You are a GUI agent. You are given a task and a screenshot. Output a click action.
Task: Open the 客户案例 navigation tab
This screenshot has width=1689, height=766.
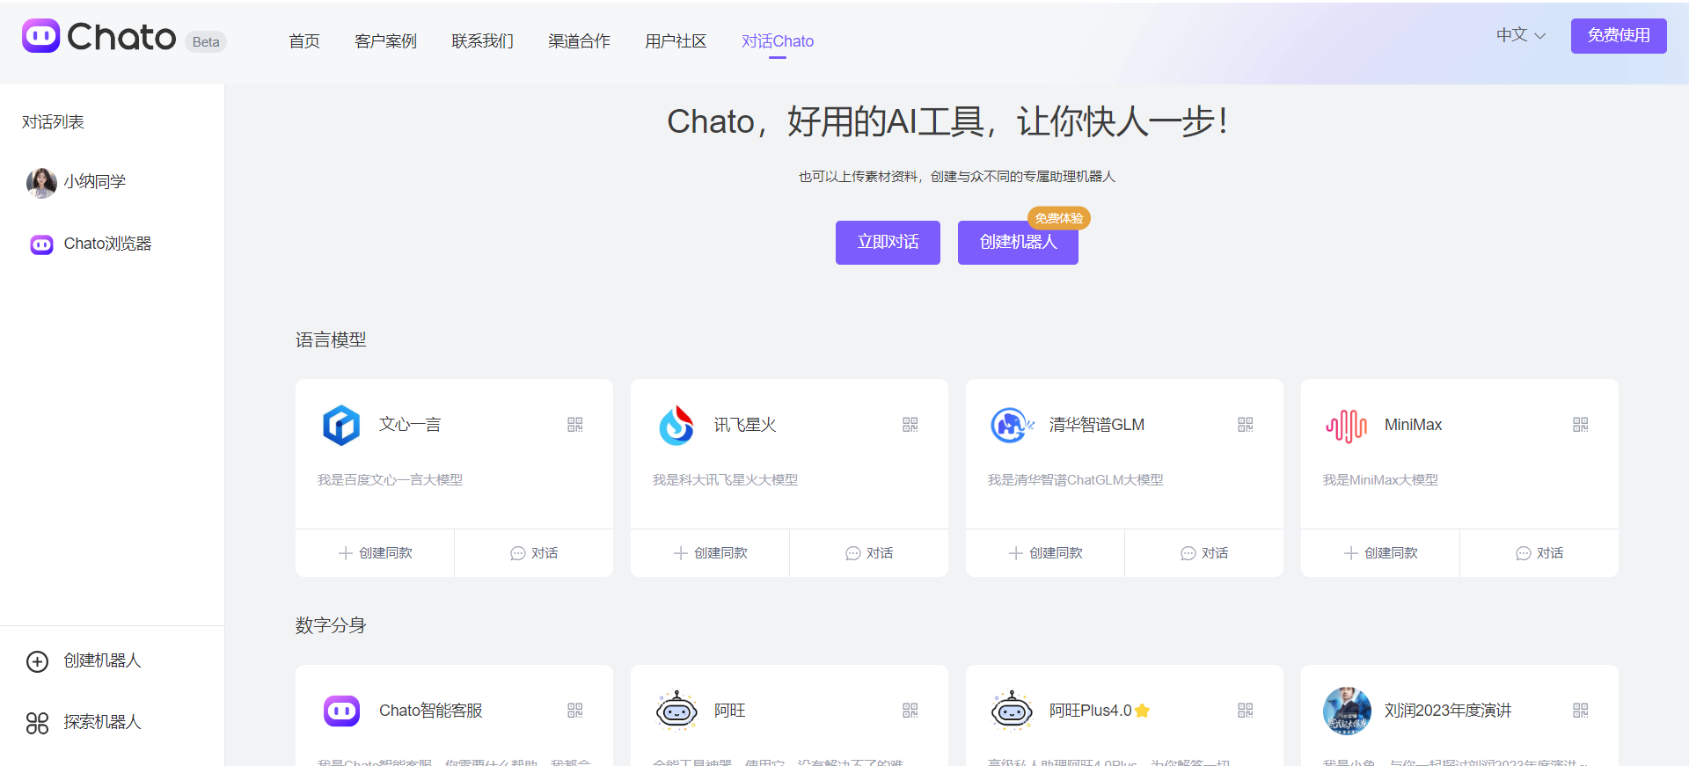(x=385, y=41)
